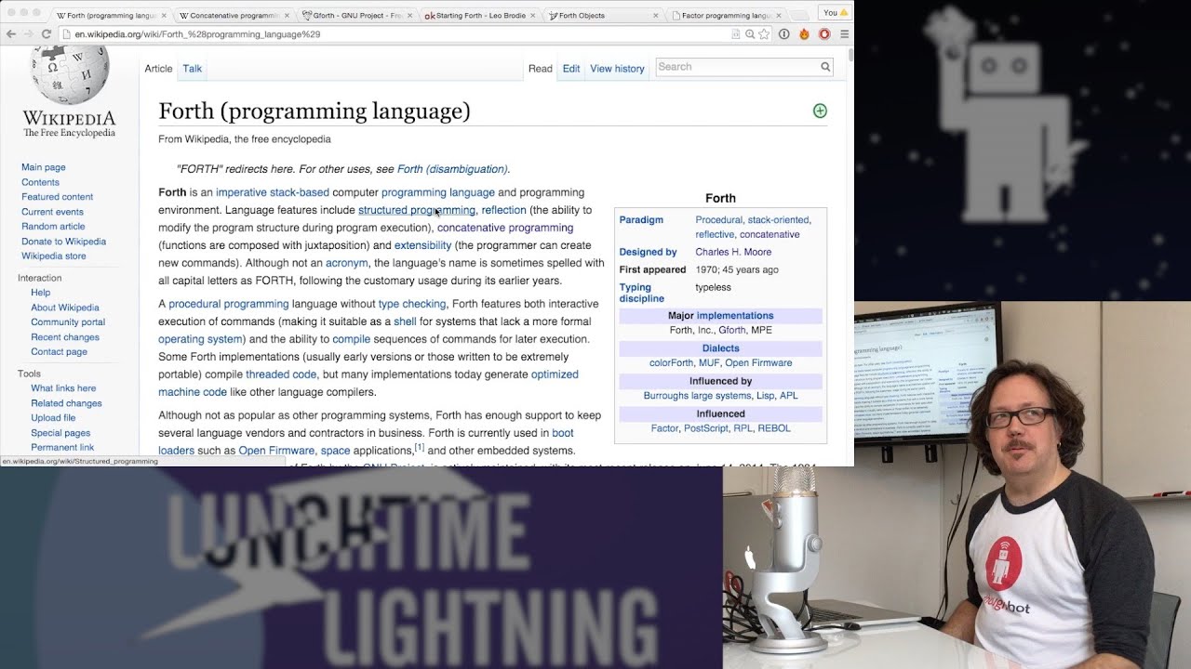Open the Wikipedia store link
Viewport: 1191px width, 669px height.
point(53,256)
